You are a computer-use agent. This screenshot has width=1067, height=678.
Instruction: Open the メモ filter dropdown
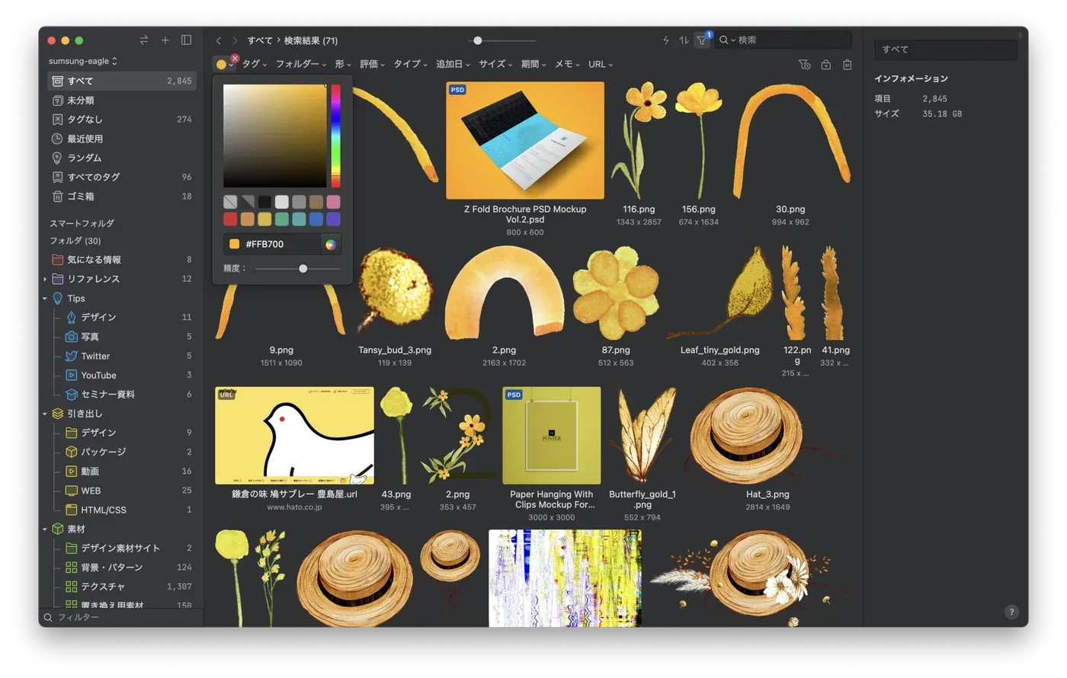pos(567,65)
